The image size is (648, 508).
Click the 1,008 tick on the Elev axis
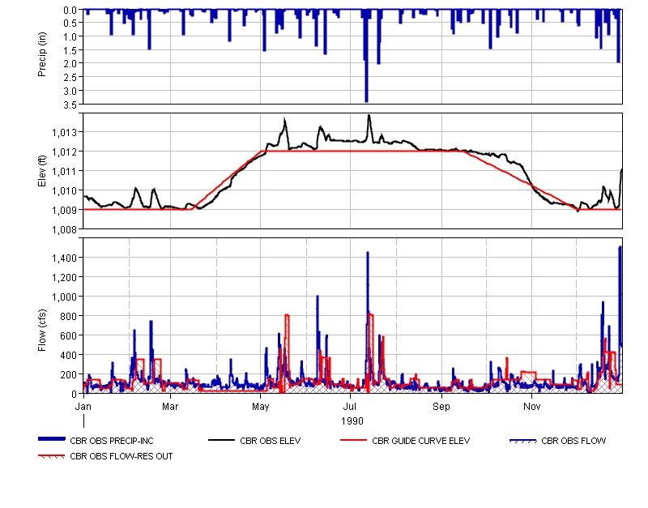65,229
